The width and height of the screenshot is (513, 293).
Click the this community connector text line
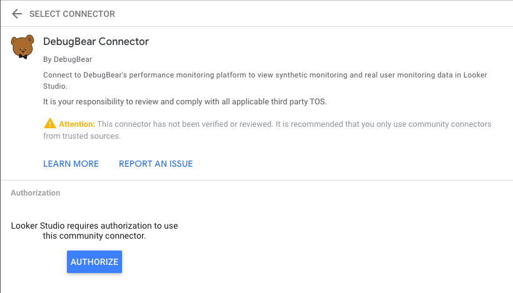94,236
